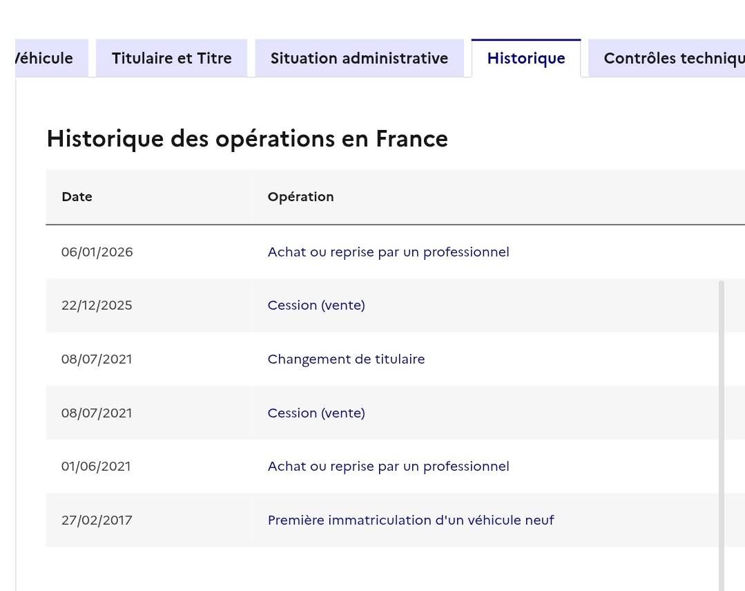Click Achat ou reprise dated 06/01/2026
Viewport: 745px width, 591px height.
[x=388, y=252]
